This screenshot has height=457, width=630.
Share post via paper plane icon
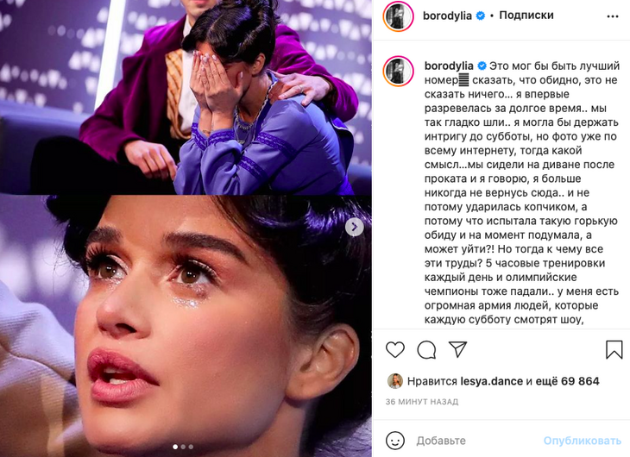point(457,349)
